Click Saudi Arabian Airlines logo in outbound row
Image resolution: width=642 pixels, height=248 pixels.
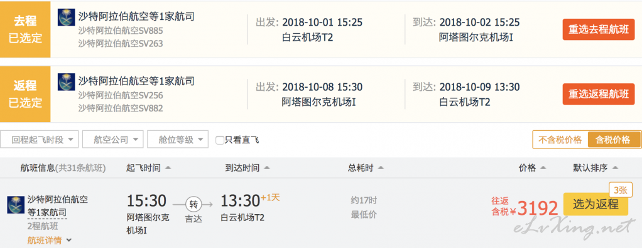pyautogui.click(x=67, y=18)
